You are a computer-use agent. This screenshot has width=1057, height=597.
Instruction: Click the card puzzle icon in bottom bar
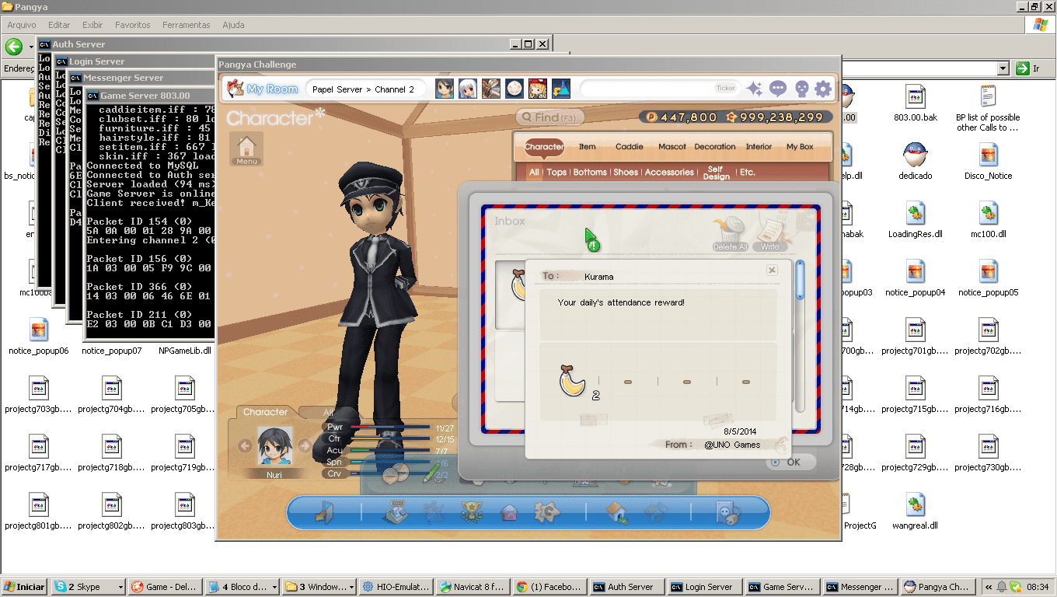(x=547, y=512)
